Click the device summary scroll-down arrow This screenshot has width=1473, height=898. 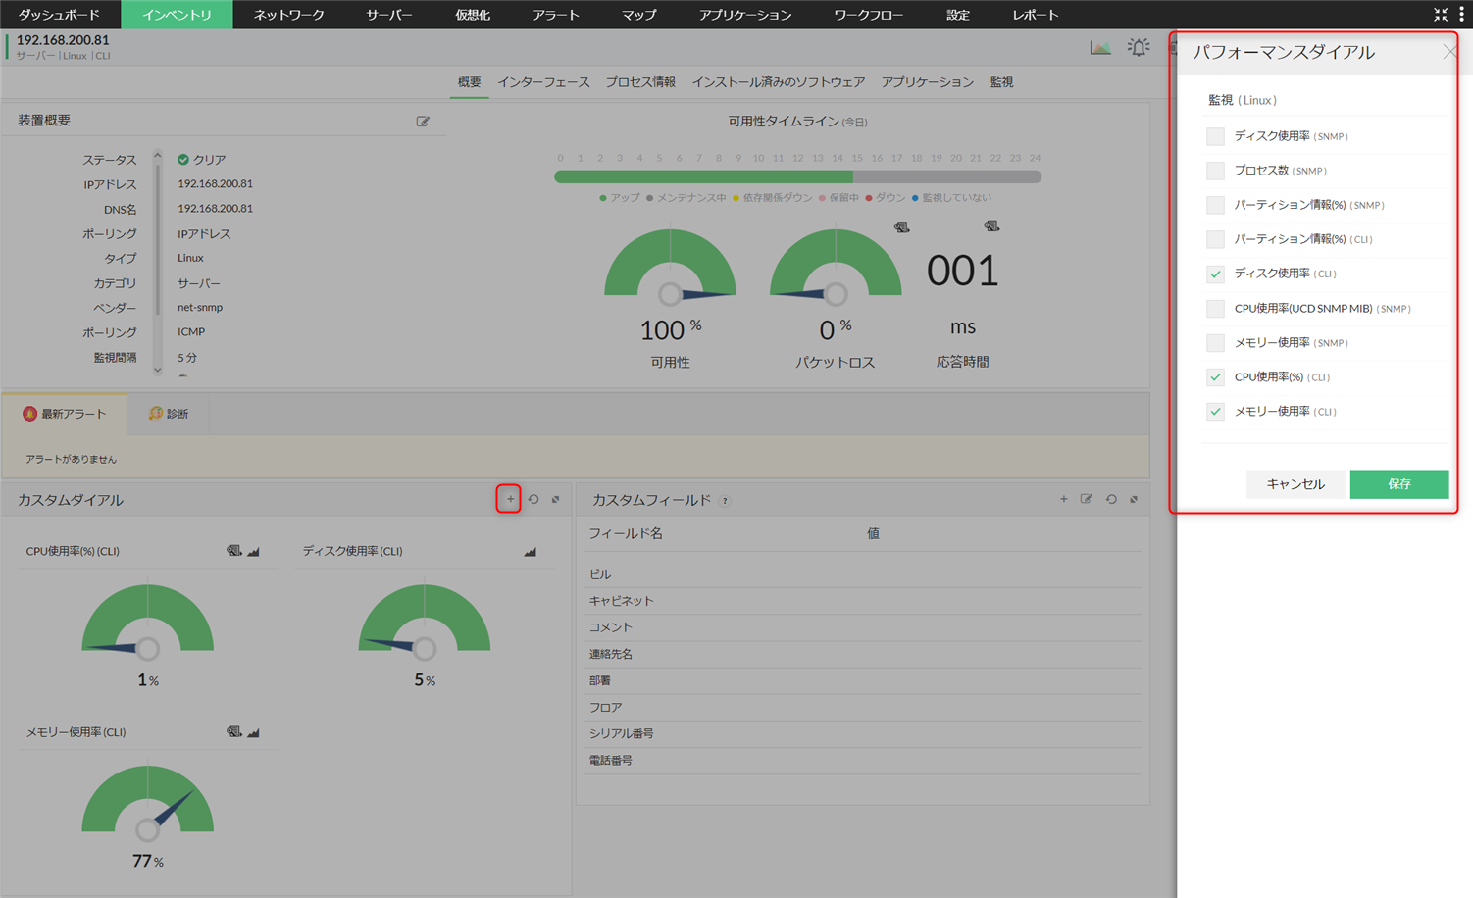coord(157,371)
